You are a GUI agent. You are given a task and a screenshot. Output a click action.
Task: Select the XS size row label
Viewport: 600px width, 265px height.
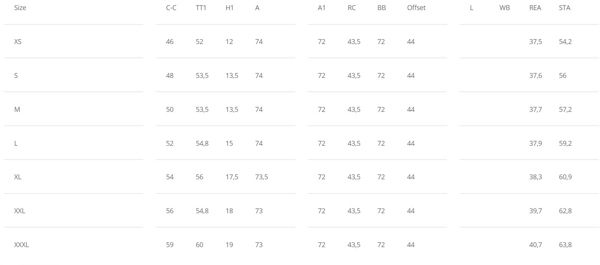(18, 42)
